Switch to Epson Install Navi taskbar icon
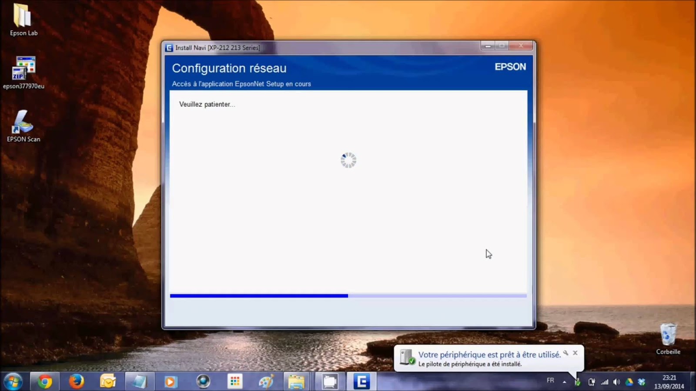The image size is (696, 391). 361,382
